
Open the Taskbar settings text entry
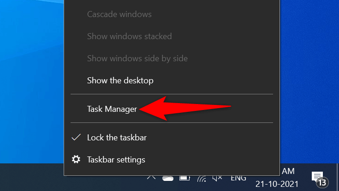(116, 160)
